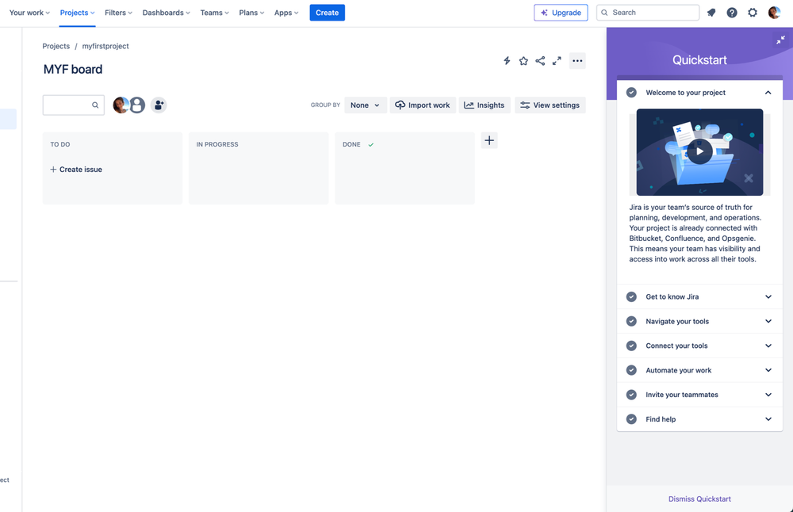Click the checkmark beside Invite your teammates
Screen dimensions: 793x512
point(631,394)
